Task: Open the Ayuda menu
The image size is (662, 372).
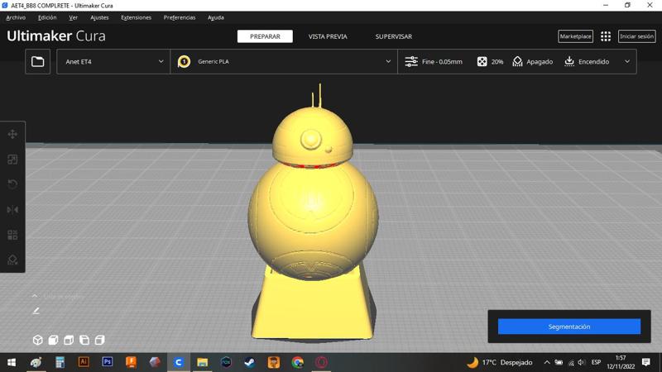Action: tap(216, 17)
